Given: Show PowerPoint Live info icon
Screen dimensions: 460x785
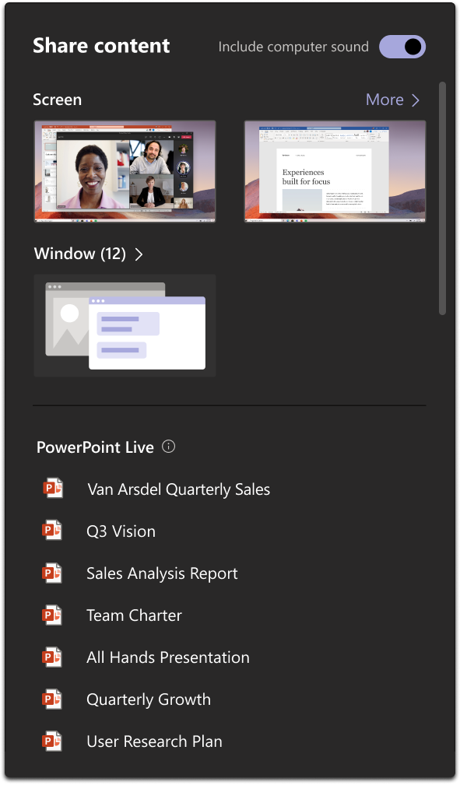Looking at the screenshot, I should point(169,447).
